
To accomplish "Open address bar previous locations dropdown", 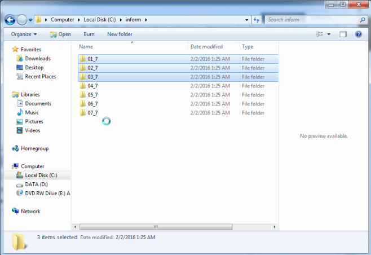I will 247,20.
